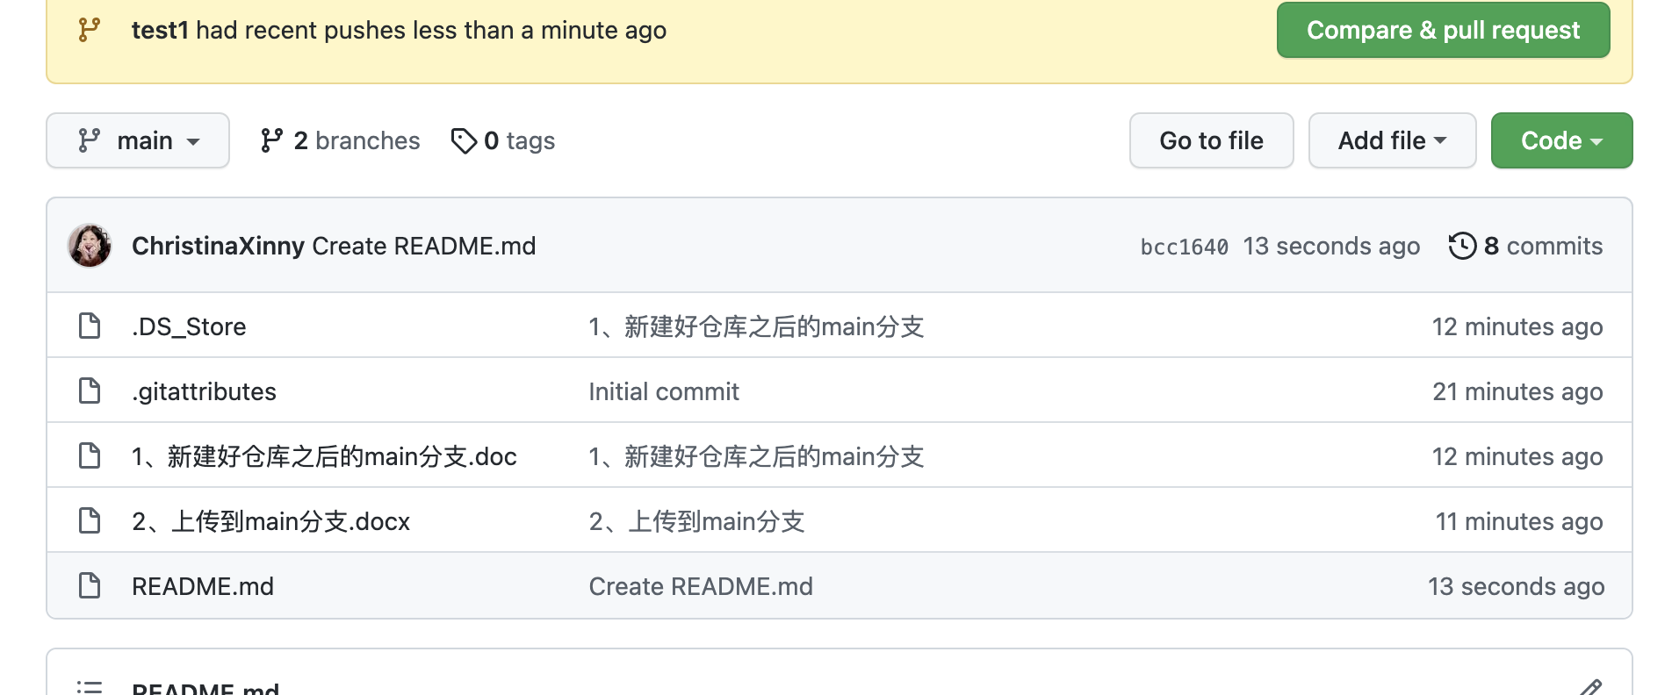
Task: Open the .gitattributes file link
Action: click(202, 390)
